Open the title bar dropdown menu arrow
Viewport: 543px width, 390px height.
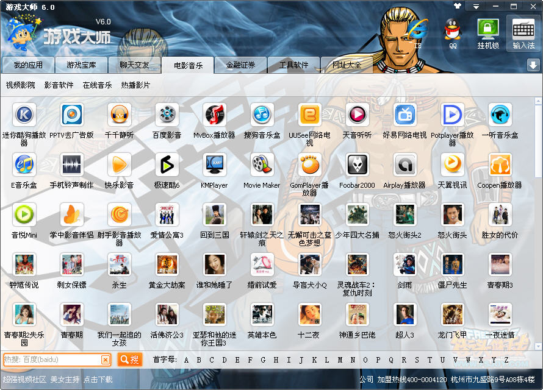click(x=476, y=6)
